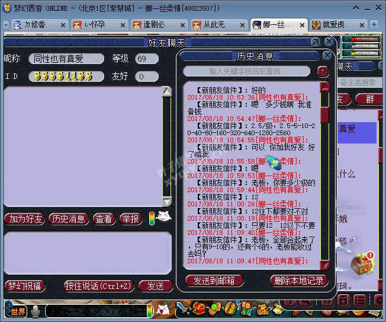Focus the keyword search field 输入关键字按回车查找
Image resolution: width=386 pixels, height=322 pixels.
click(247, 71)
